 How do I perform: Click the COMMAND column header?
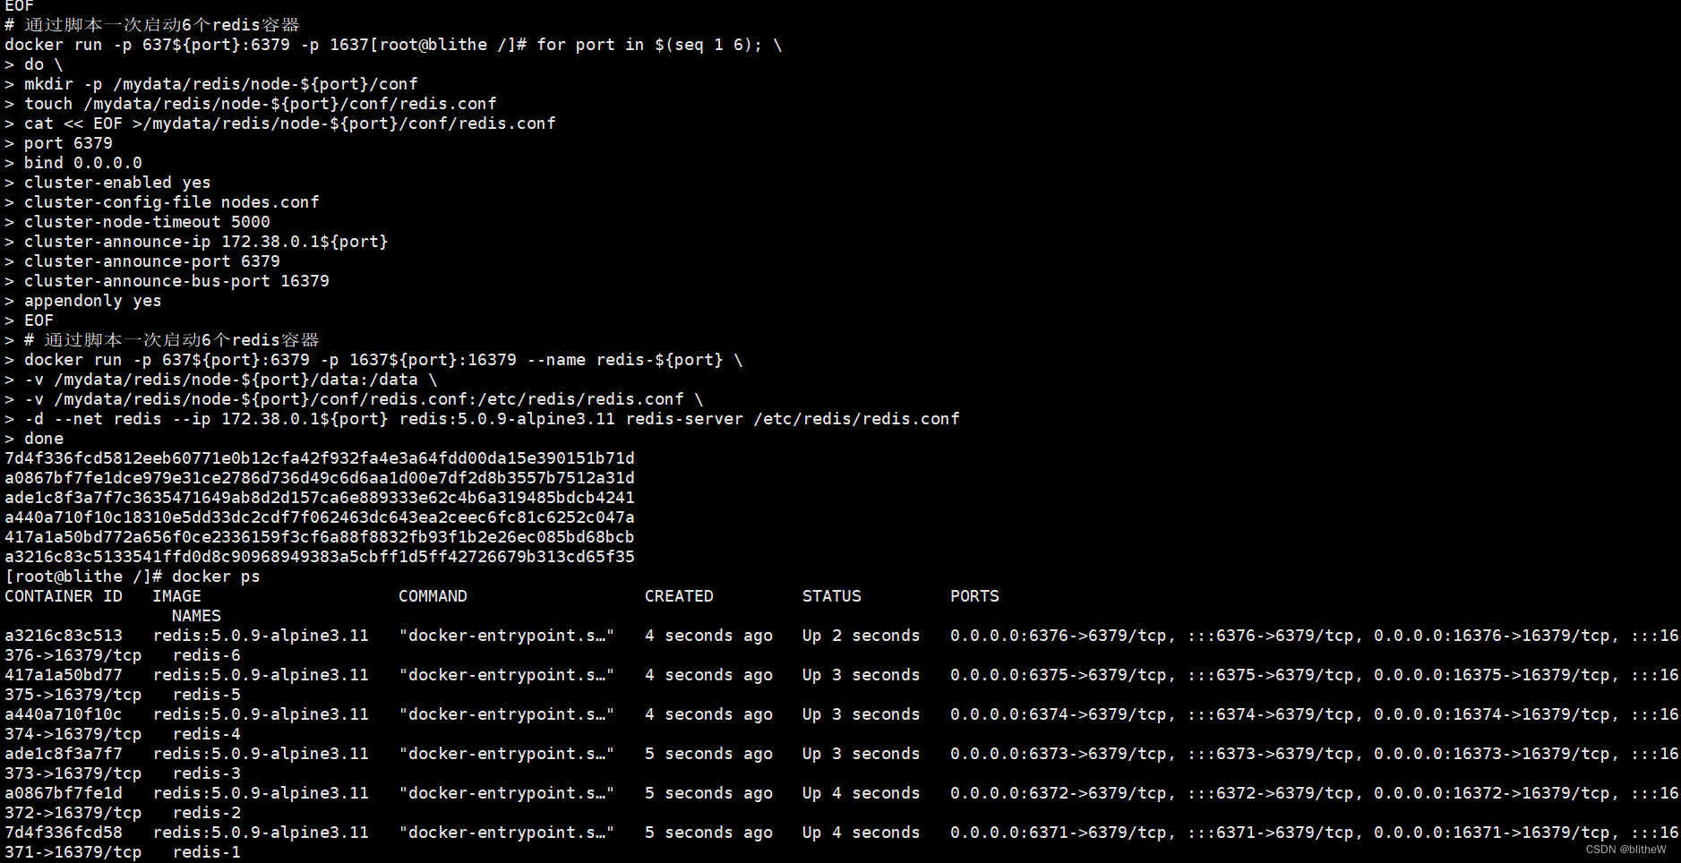pyautogui.click(x=433, y=596)
